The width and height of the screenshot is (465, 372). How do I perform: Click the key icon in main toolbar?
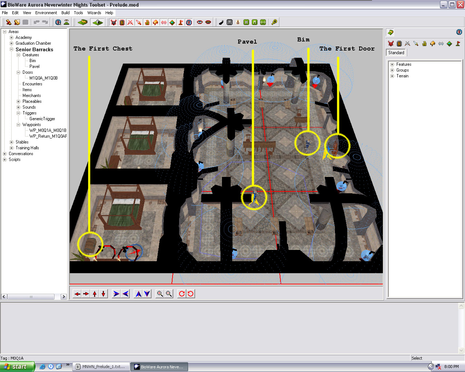click(x=274, y=22)
